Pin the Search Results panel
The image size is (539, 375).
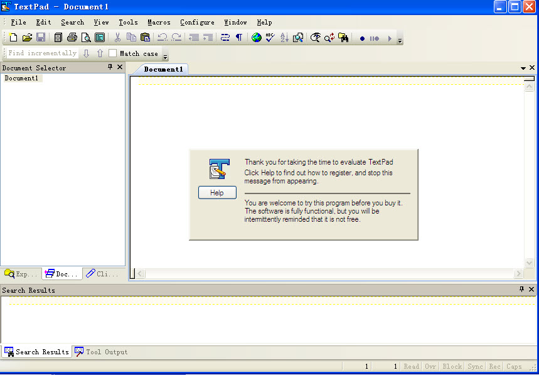pos(522,290)
